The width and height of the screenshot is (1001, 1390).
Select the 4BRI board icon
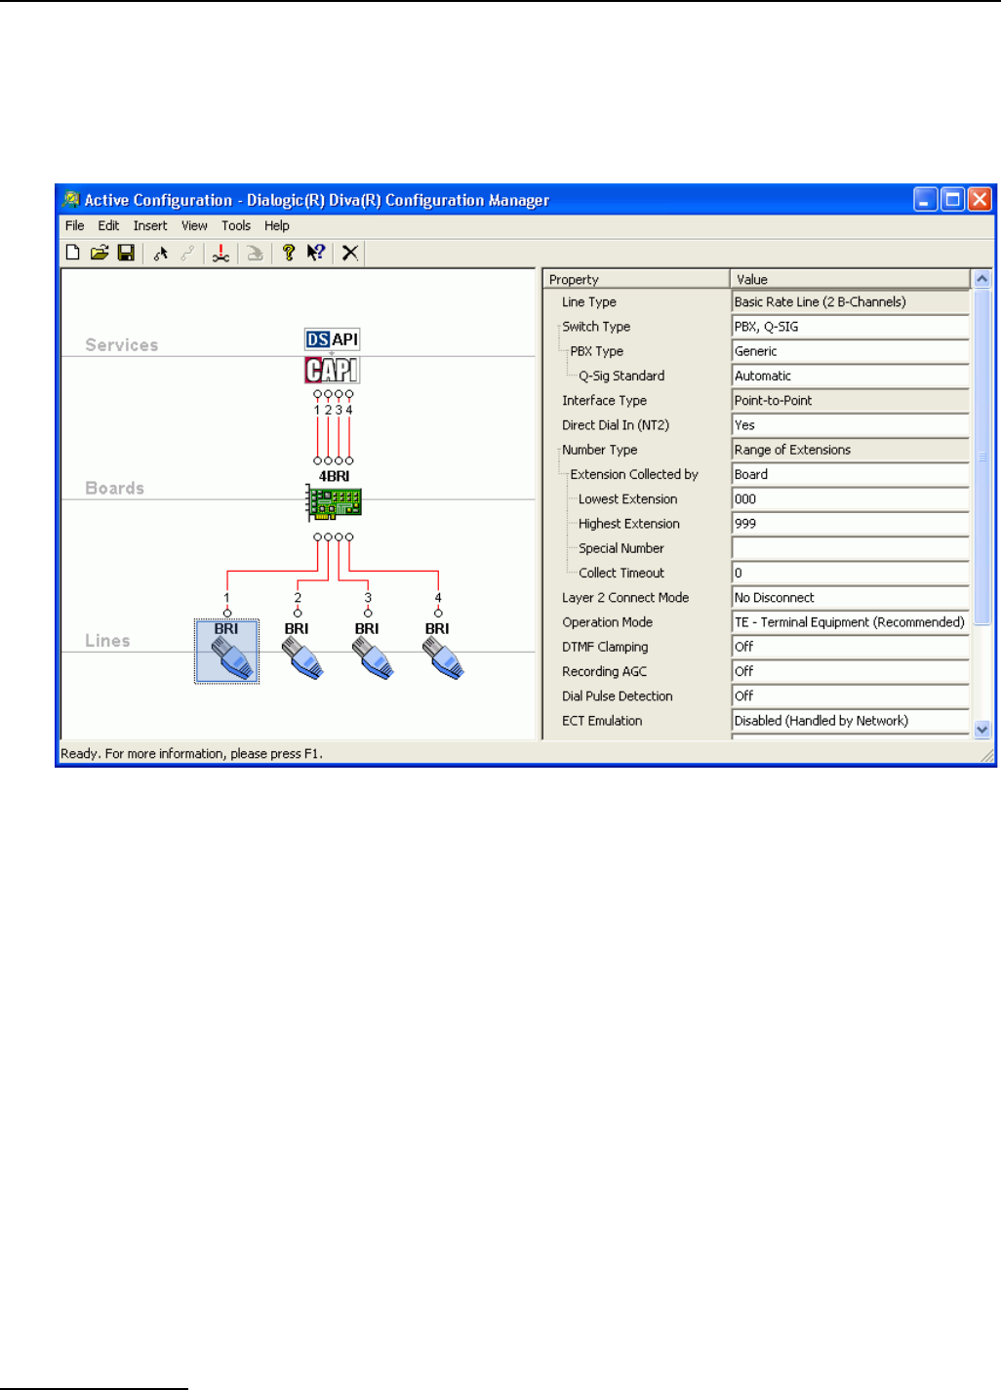click(x=334, y=502)
